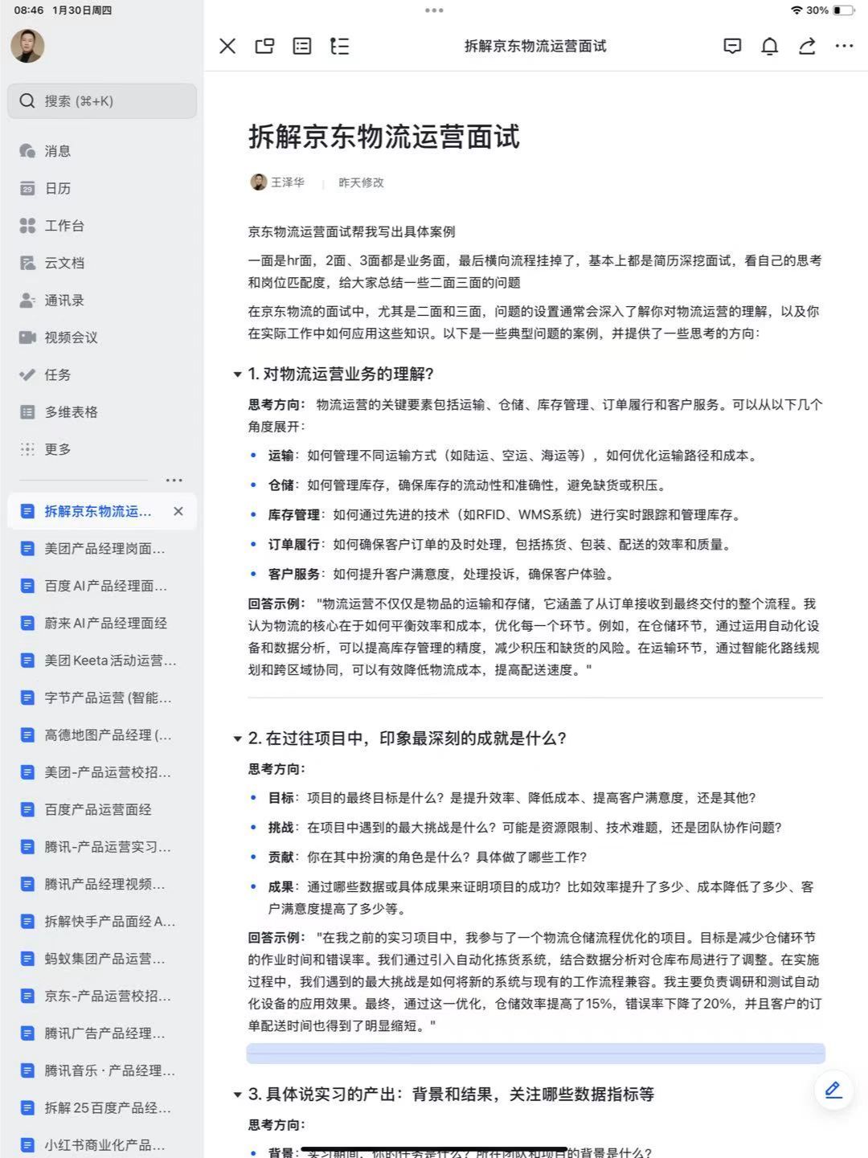Click the Wi-Fi icon in status bar
This screenshot has height=1158, width=868.
796,10
